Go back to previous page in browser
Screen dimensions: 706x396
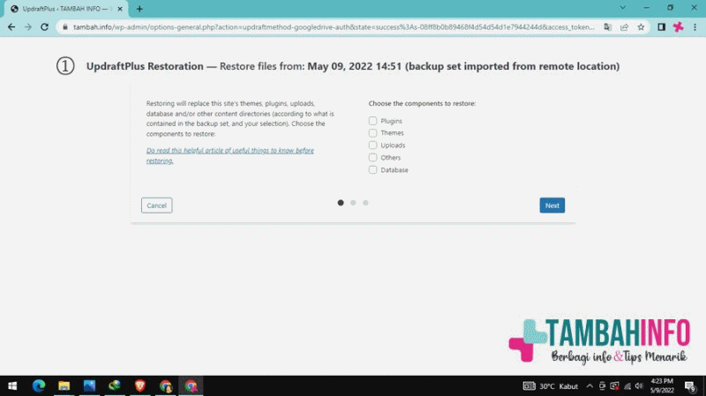pos(11,27)
